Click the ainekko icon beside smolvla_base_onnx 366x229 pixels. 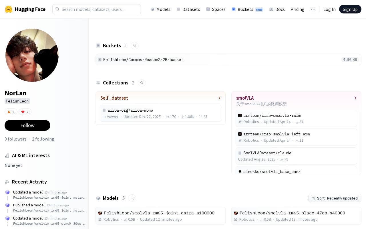pos(240,171)
